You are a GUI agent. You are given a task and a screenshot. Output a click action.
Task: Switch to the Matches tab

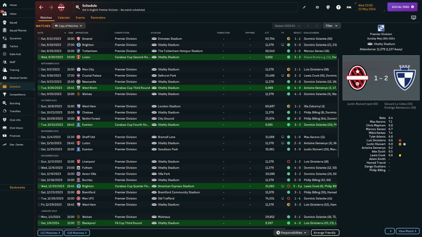(46, 17)
